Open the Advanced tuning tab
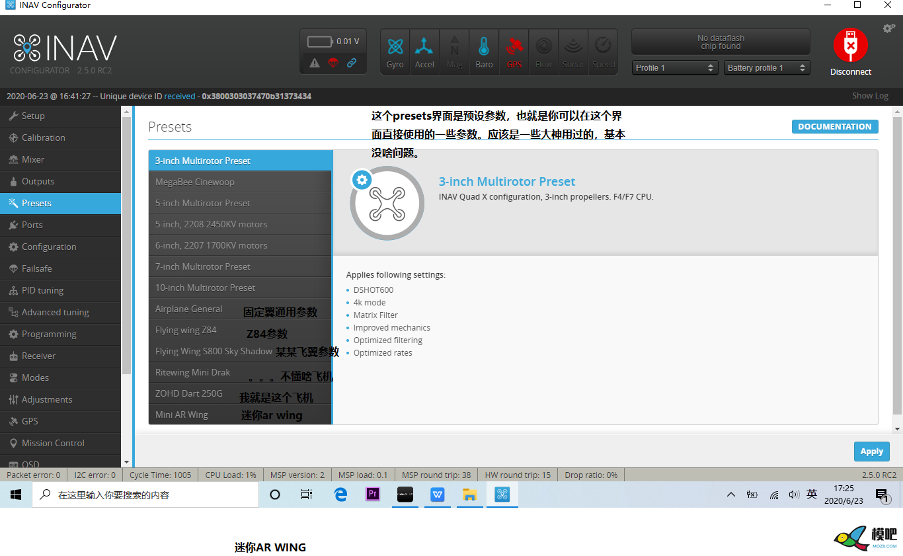Screen dimensions: 903x556 (60, 312)
